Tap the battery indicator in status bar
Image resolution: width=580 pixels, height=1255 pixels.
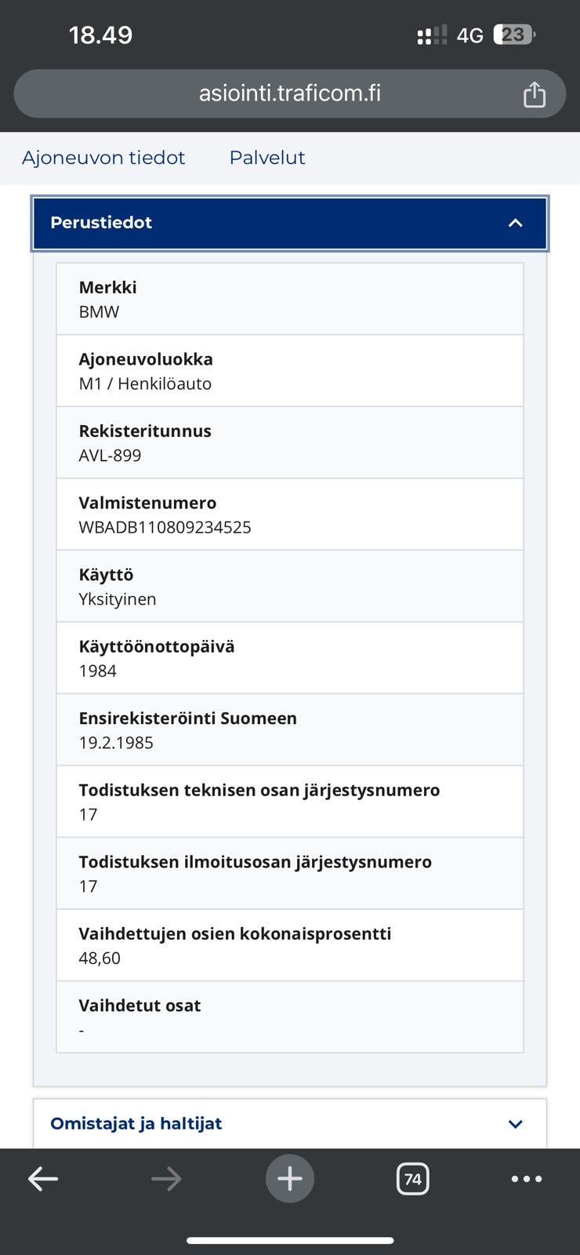513,35
